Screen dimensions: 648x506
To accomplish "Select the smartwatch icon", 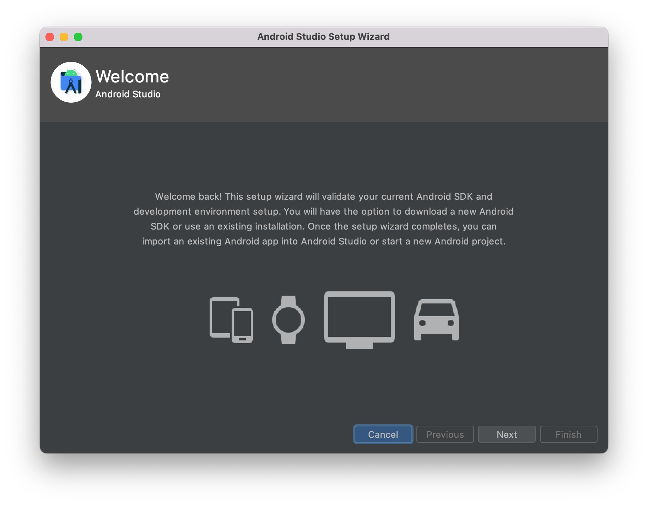I will point(288,320).
